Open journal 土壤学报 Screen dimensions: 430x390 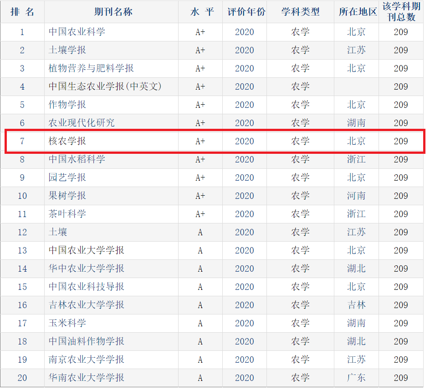67,50
